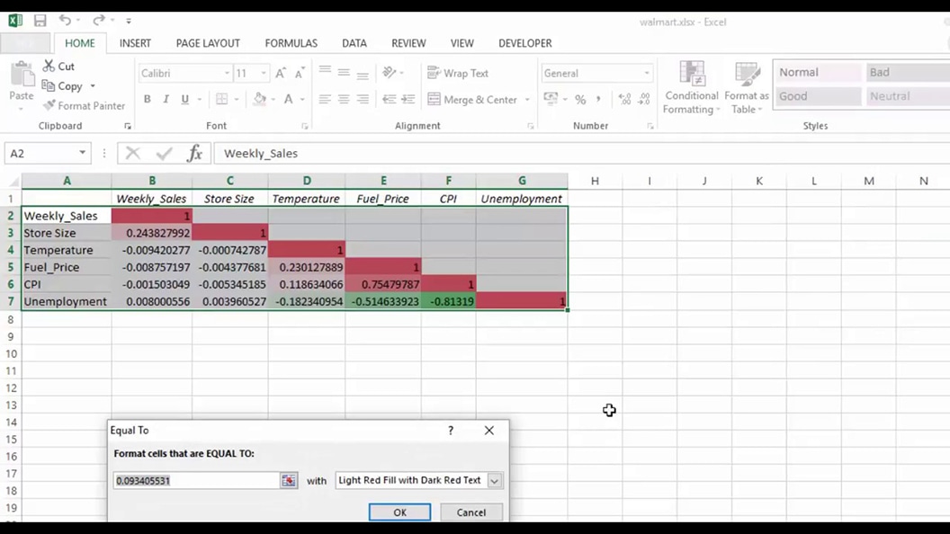This screenshot has height=534, width=950.
Task: Switch to the FORMULAS ribbon tab
Action: click(x=291, y=42)
